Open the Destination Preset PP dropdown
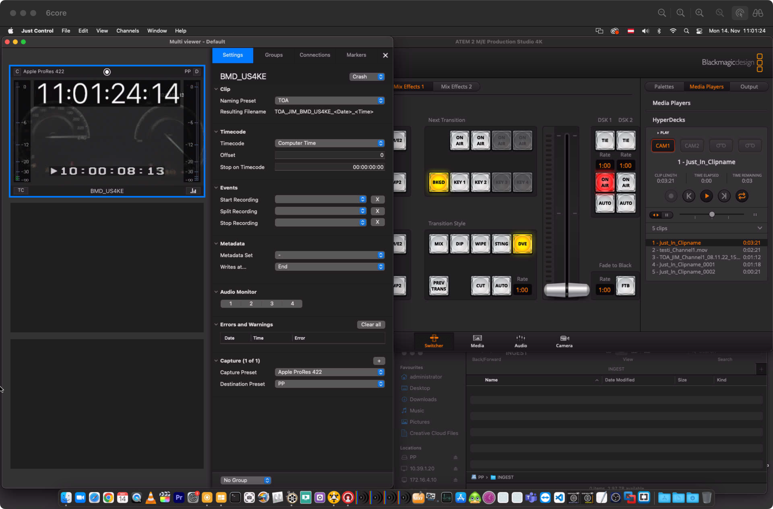The image size is (773, 509). click(x=330, y=384)
